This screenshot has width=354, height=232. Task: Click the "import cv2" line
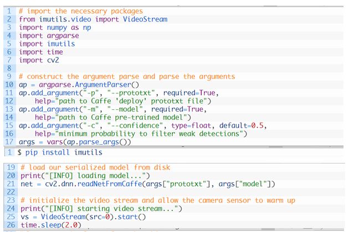click(x=38, y=61)
